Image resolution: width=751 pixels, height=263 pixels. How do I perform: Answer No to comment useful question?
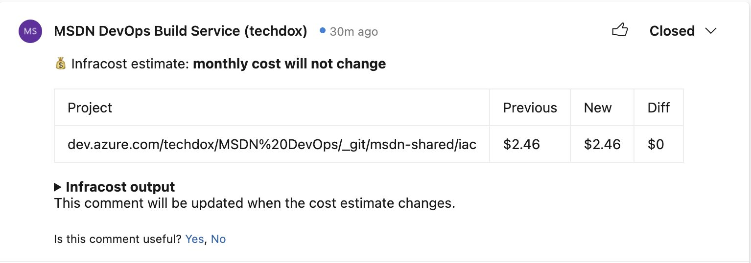pyautogui.click(x=218, y=239)
